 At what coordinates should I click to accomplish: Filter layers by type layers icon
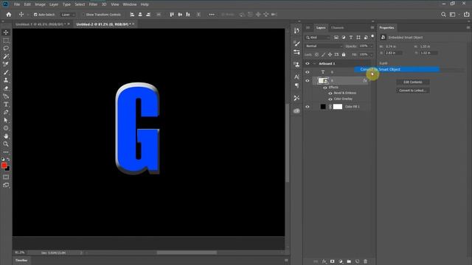351,38
